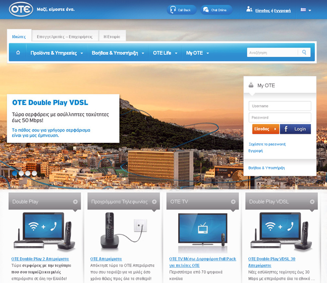The height and width of the screenshot is (283, 327).
Task: Expand the Προϊόντα & Υπηρεσίες menu
Action: 57,53
